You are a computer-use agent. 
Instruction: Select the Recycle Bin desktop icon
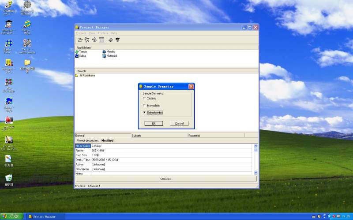(x=8, y=180)
